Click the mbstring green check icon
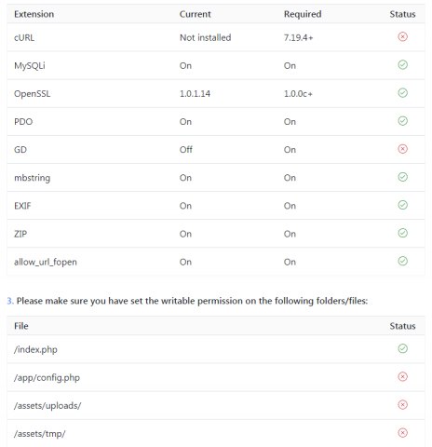 (x=402, y=177)
